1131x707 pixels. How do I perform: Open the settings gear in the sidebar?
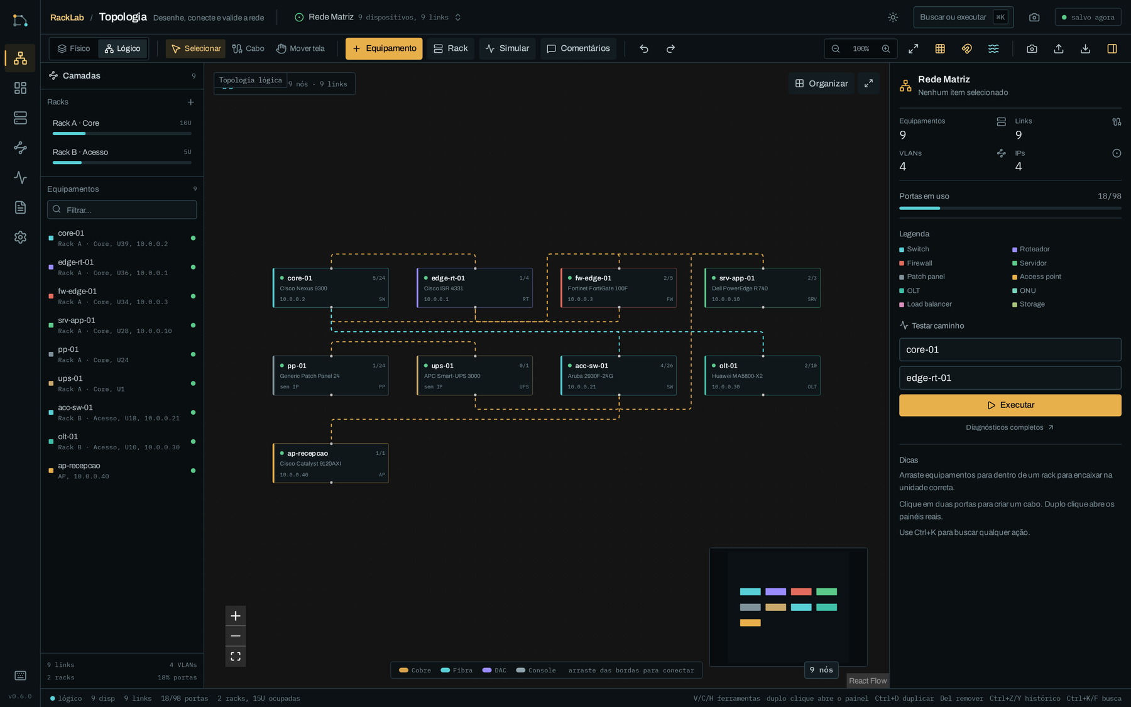(20, 237)
